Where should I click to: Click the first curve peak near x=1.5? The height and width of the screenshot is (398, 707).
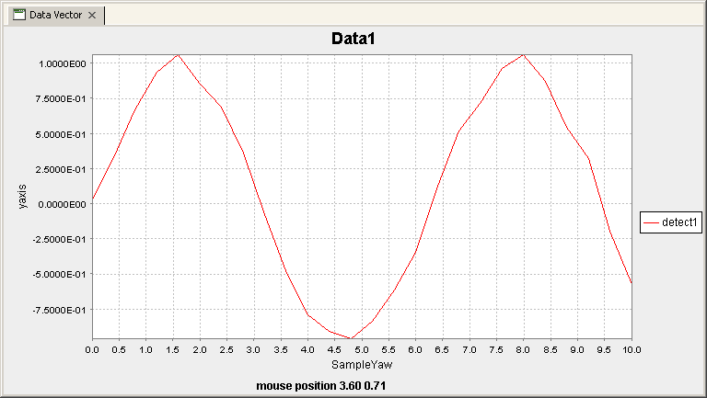[x=178, y=54]
